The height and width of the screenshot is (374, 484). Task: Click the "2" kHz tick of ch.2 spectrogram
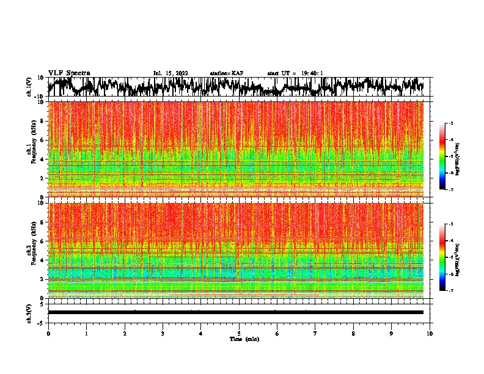point(42,279)
